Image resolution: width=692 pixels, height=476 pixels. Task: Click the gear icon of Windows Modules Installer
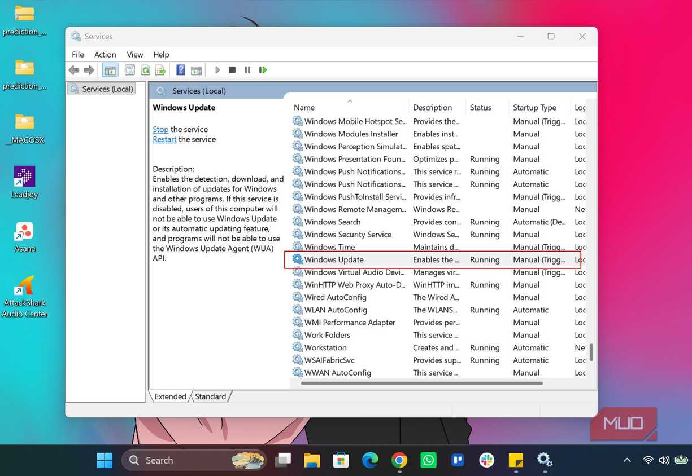coord(297,134)
